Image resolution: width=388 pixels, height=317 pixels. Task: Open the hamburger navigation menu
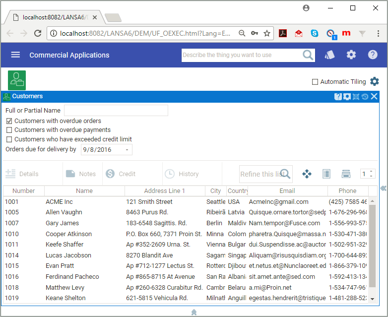[15, 55]
